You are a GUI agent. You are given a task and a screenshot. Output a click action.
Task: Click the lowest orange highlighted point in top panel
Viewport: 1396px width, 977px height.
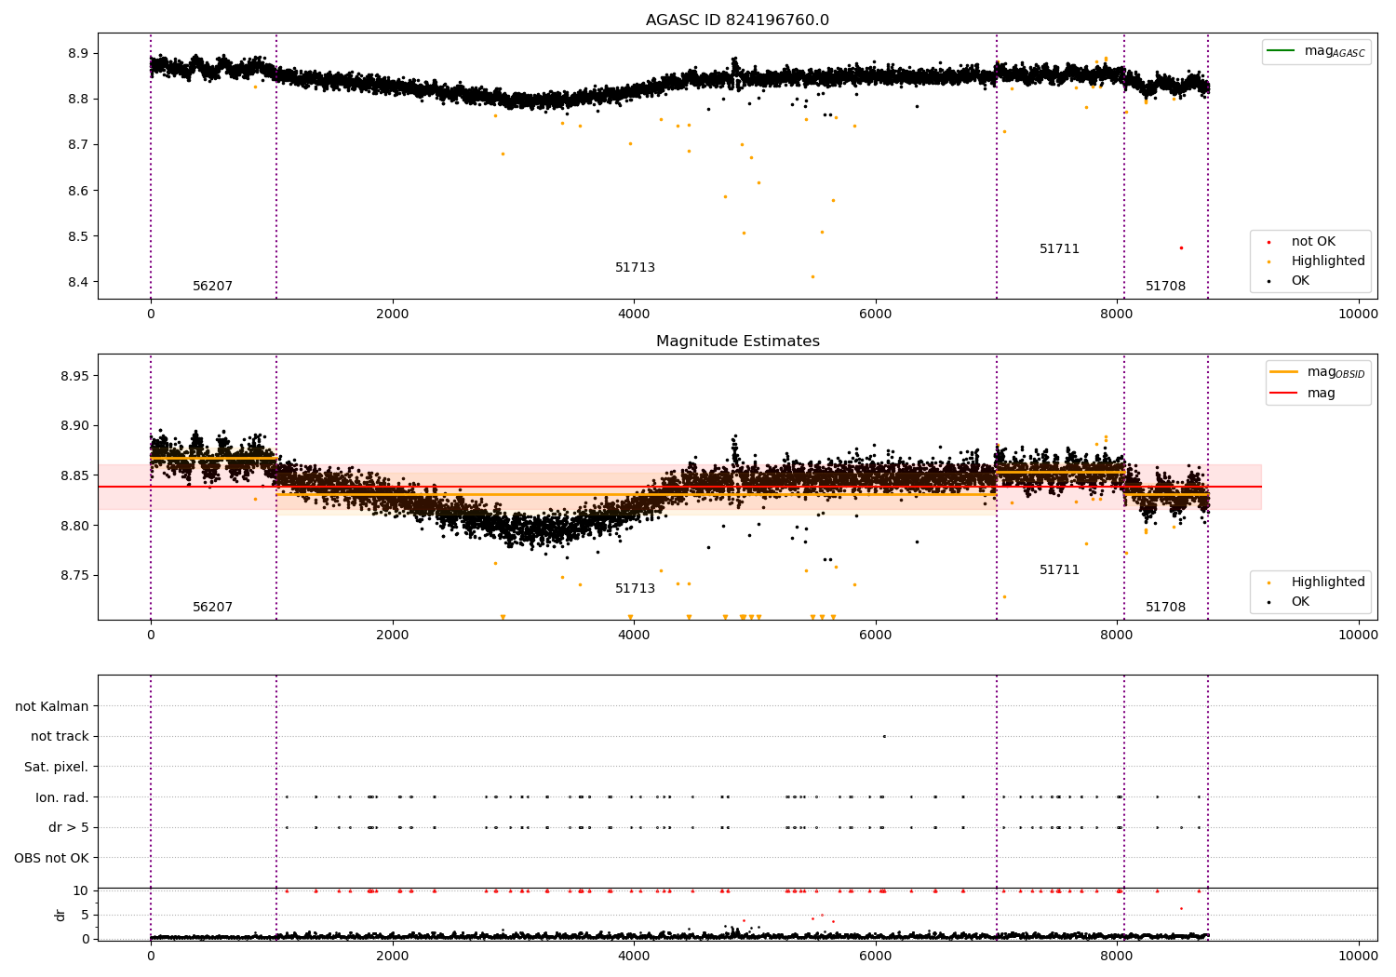click(x=812, y=276)
